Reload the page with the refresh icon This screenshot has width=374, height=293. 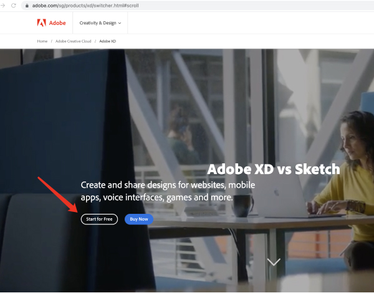14,5
